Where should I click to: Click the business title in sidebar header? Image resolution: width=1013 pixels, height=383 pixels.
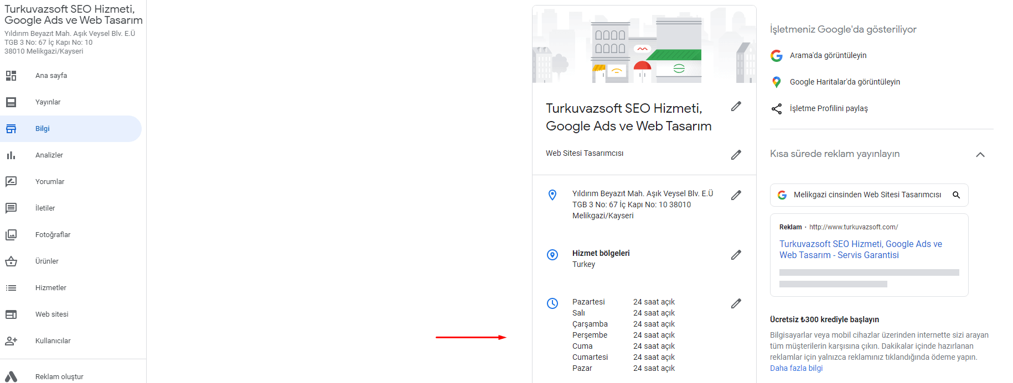pyautogui.click(x=74, y=15)
